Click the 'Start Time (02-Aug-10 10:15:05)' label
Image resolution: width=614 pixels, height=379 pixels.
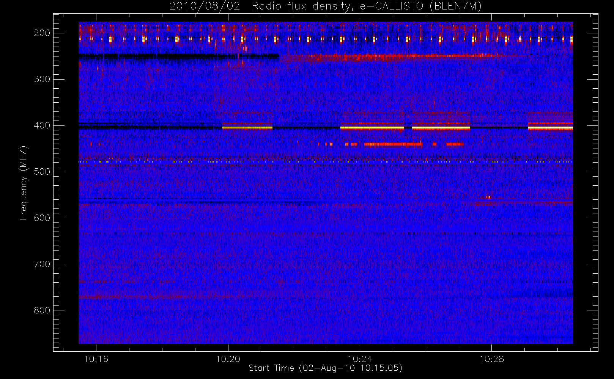click(x=325, y=368)
